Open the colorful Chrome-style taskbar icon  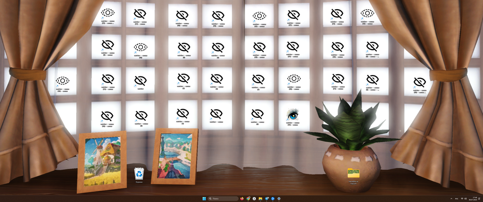coord(248,199)
